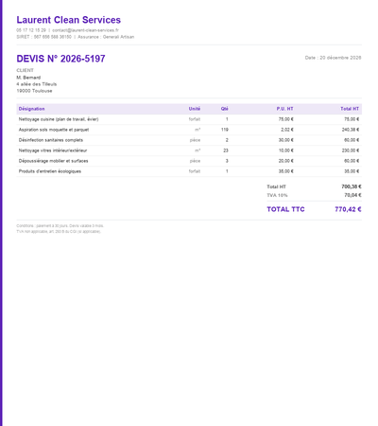Screen dimensions: 378x426
Task: Select the Produits d'entretien écologiques row
Action: coord(189,171)
